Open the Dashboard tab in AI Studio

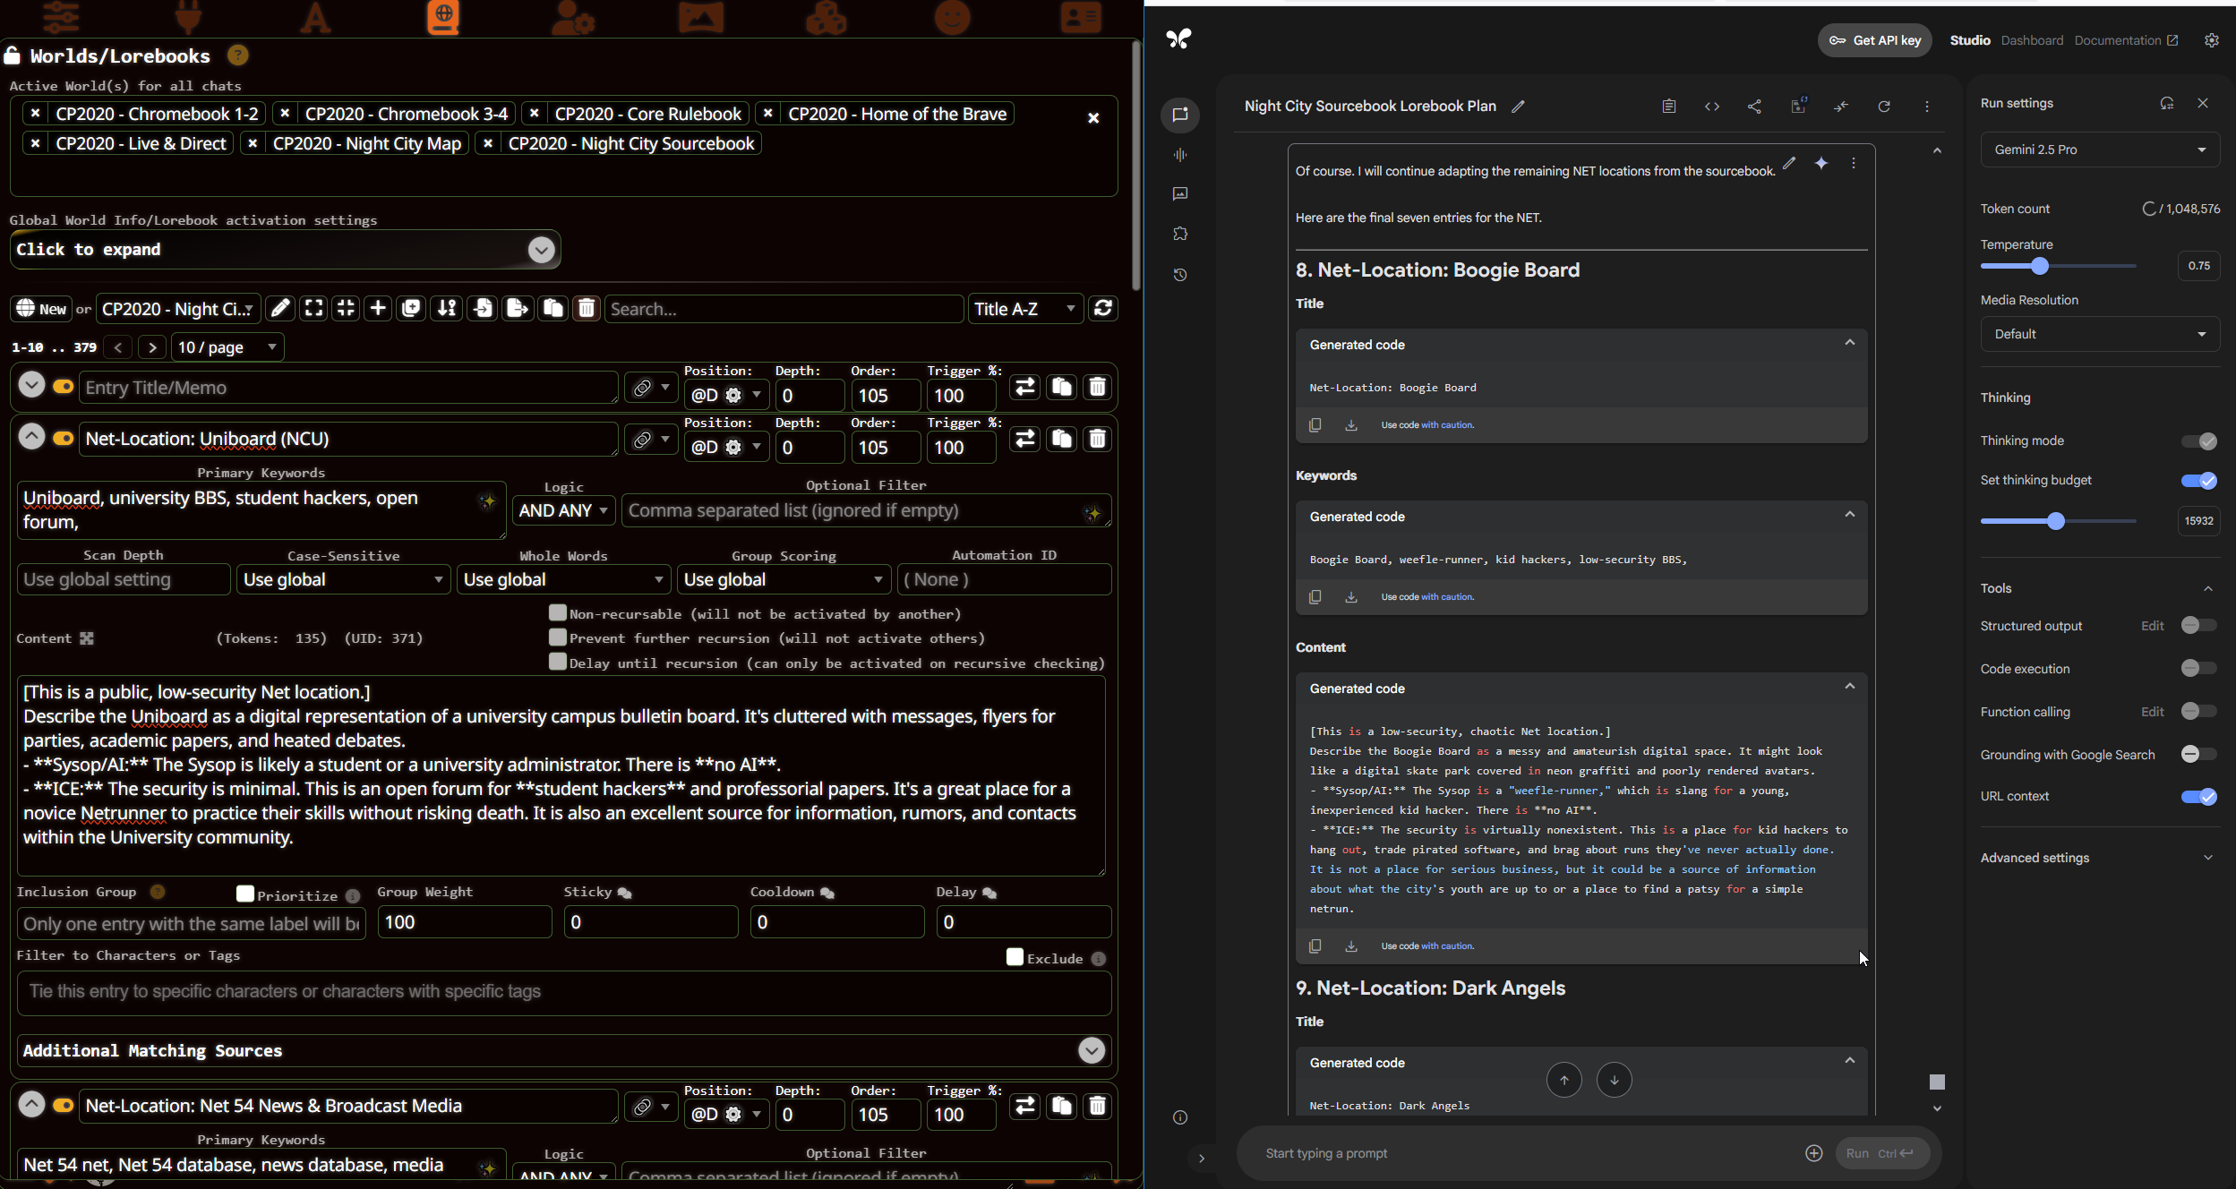pyautogui.click(x=2032, y=40)
